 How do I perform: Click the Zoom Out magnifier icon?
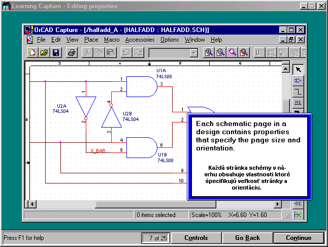[x=220, y=52]
